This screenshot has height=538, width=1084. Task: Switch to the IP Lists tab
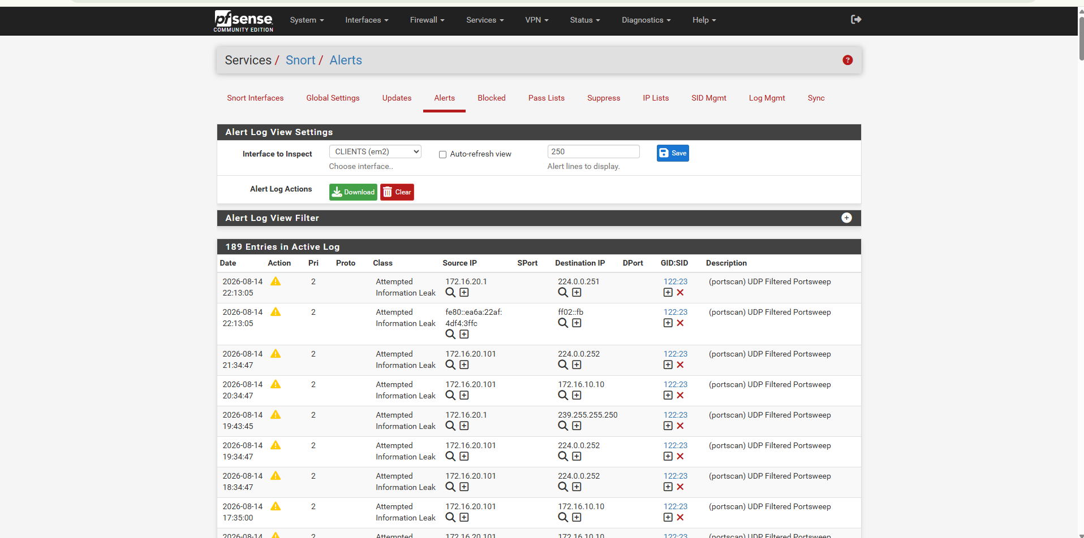click(x=656, y=98)
